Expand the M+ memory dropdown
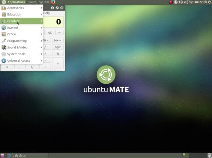 58,40
